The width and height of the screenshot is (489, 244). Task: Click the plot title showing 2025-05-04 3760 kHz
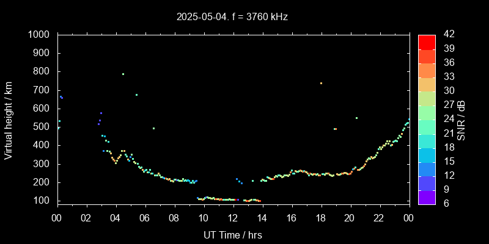232,16
